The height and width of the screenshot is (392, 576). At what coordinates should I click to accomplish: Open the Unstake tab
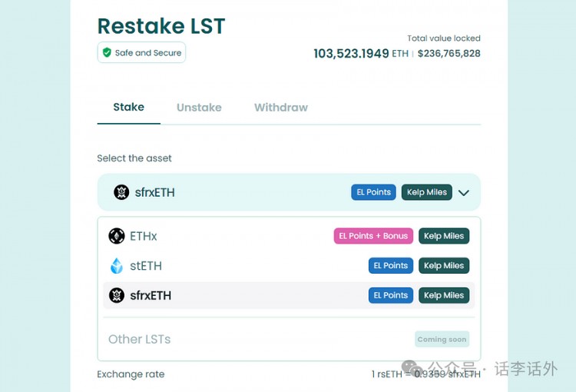point(199,108)
